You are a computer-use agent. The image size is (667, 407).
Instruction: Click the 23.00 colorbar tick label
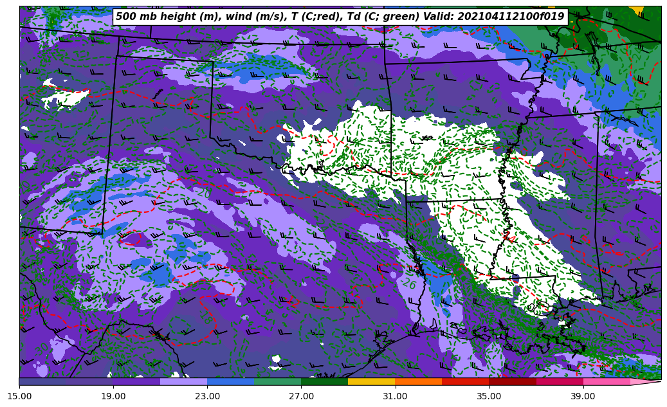coord(207,396)
